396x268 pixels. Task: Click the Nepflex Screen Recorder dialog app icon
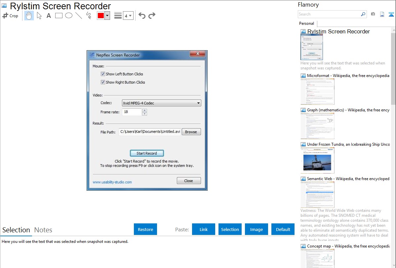[x=92, y=55]
